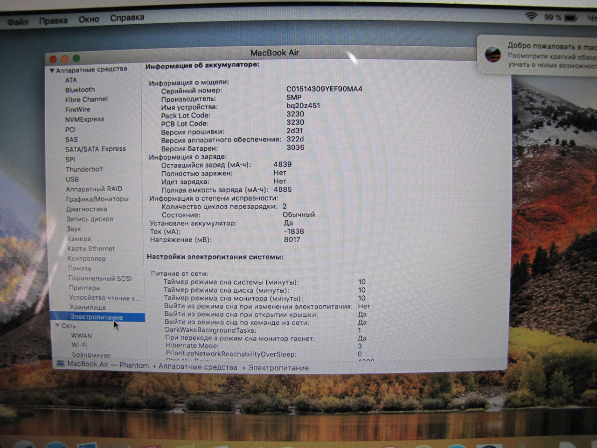This screenshot has height=448, width=597.
Task: Select Контроллер in the sidebar
Action: point(87,259)
